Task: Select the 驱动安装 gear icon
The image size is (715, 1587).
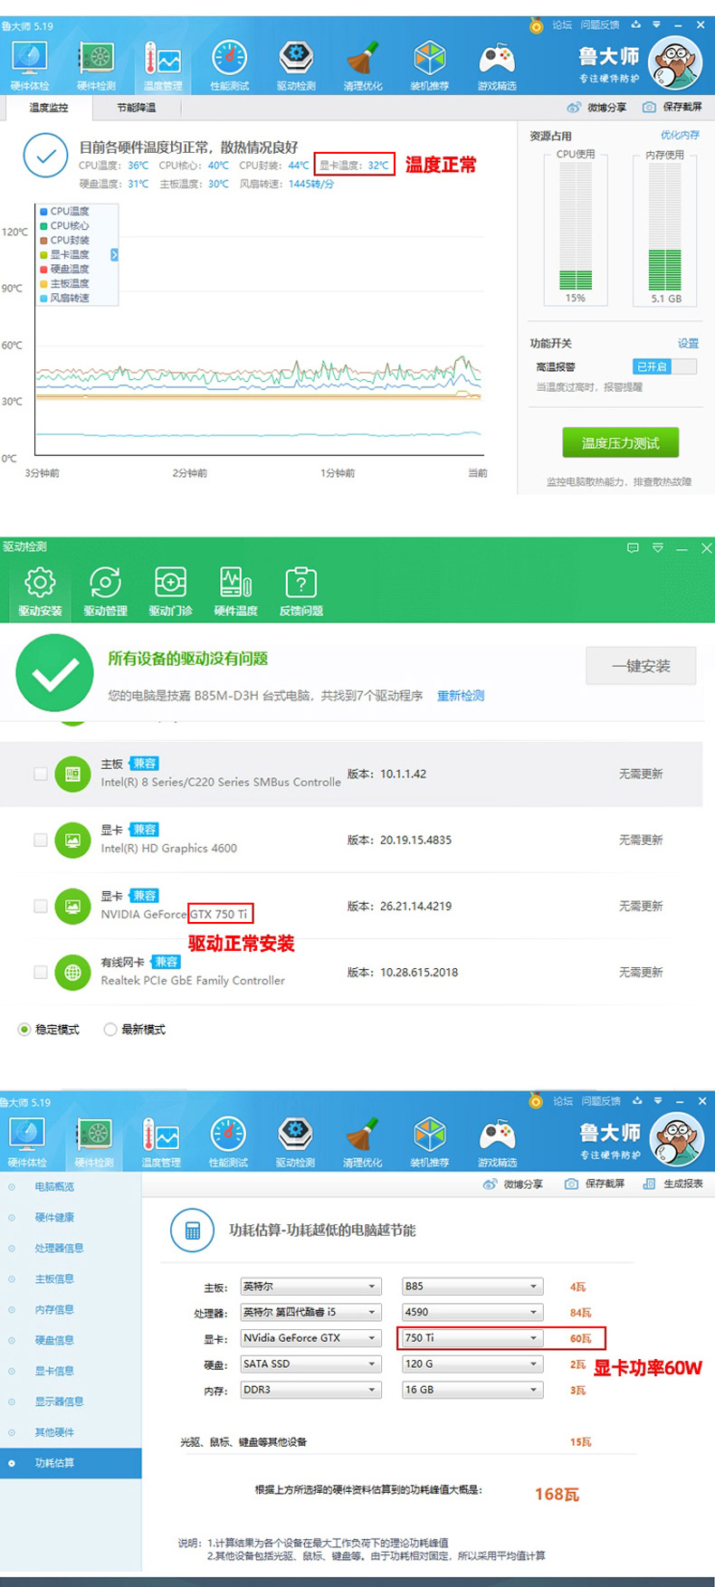Action: 40,583
